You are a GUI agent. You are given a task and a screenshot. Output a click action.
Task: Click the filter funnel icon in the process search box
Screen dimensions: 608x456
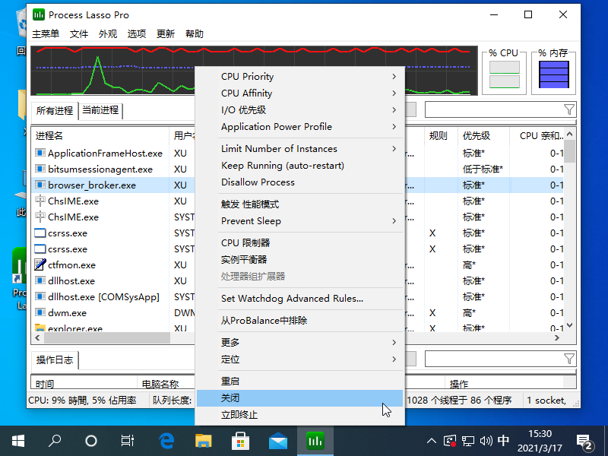pyautogui.click(x=568, y=109)
